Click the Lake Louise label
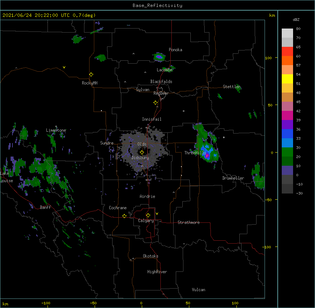 coord(6,177)
